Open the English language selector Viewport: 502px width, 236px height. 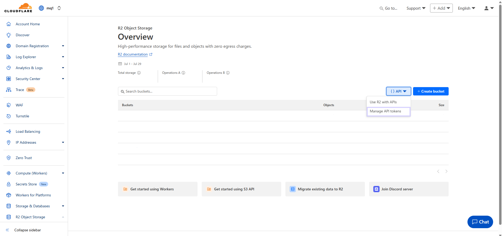click(466, 8)
